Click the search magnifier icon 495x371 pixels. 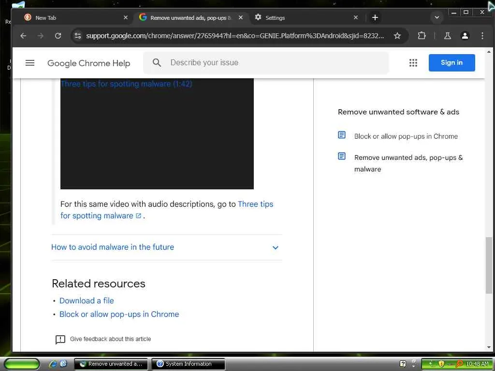click(x=157, y=62)
